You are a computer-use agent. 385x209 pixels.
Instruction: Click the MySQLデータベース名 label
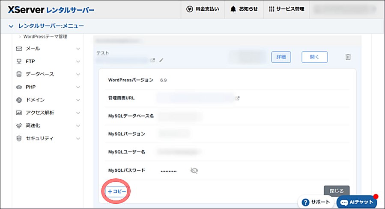(131, 116)
